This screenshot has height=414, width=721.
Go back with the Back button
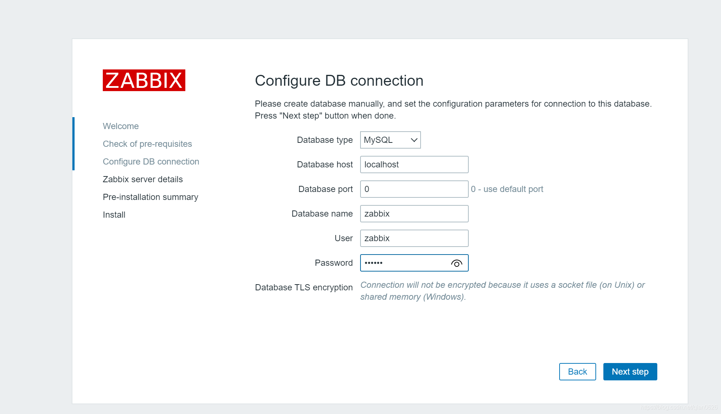[577, 372]
